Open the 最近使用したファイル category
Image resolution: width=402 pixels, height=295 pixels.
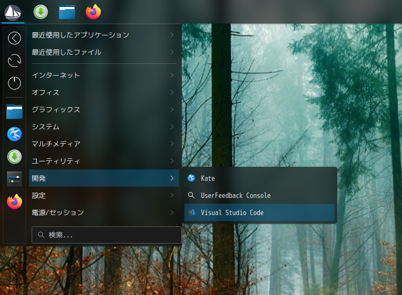(104, 52)
